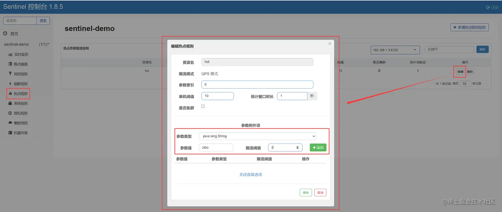Click the hot cell in 资源名 column

tap(147, 71)
